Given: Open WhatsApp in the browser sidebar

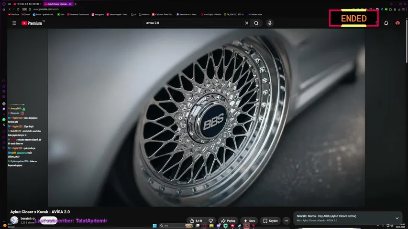Looking at the screenshot, I should 4,119.
